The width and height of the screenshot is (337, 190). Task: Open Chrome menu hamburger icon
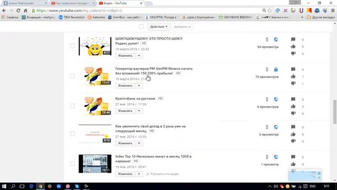coord(333,11)
